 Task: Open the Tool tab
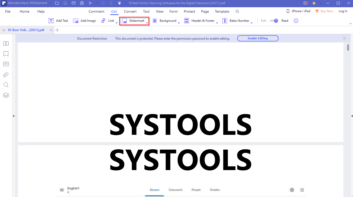(x=146, y=11)
